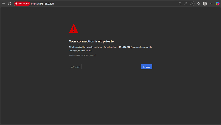Viewport: 221px width, 125px height.
Task: Reload the page with the refresh icon
Action: [9, 3]
